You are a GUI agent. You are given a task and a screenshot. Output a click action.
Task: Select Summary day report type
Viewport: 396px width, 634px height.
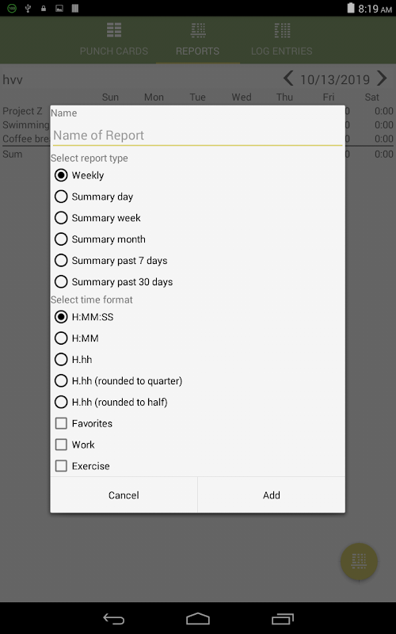coord(61,197)
